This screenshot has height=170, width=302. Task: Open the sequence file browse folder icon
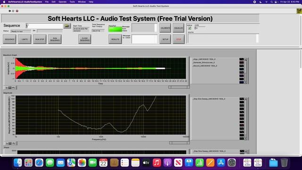tap(67, 25)
